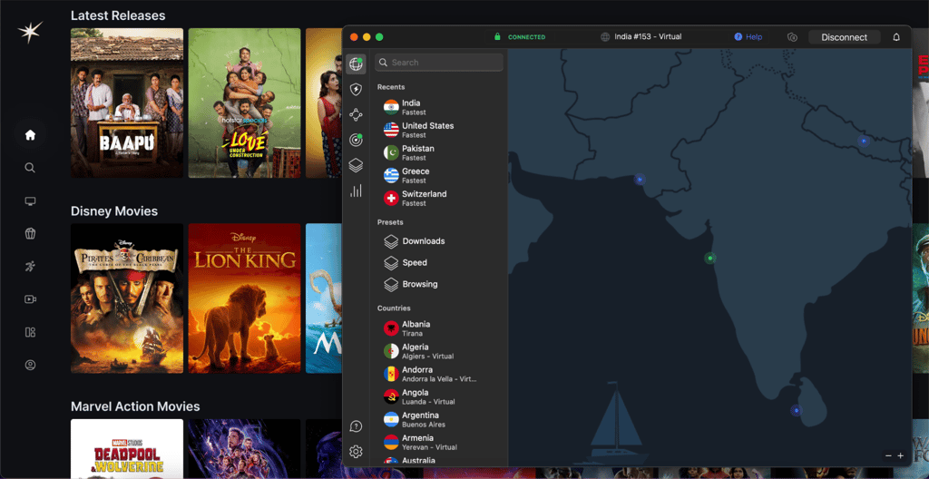The height and width of the screenshot is (479, 929).
Task: Open My Space profile icon in Hotstar sidebar
Action: pyautogui.click(x=30, y=365)
